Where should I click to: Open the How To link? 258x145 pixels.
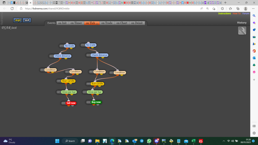point(237,14)
